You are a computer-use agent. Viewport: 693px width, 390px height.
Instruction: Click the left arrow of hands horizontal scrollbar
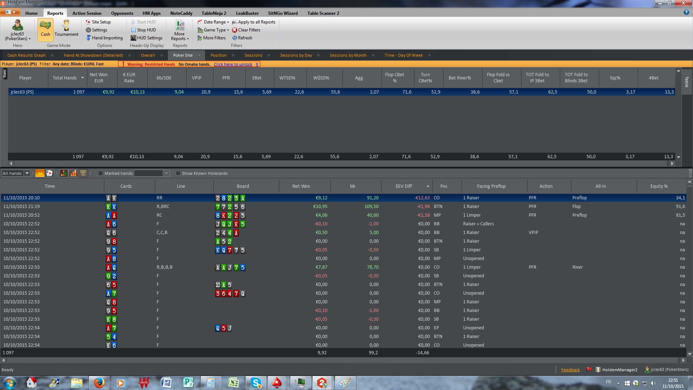[x=4, y=360]
